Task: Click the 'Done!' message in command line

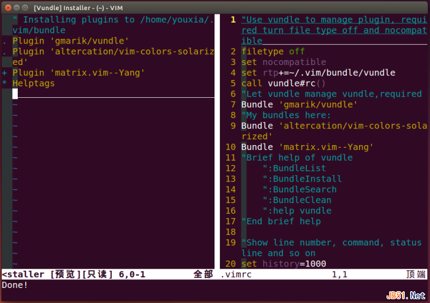Action: click(15, 285)
